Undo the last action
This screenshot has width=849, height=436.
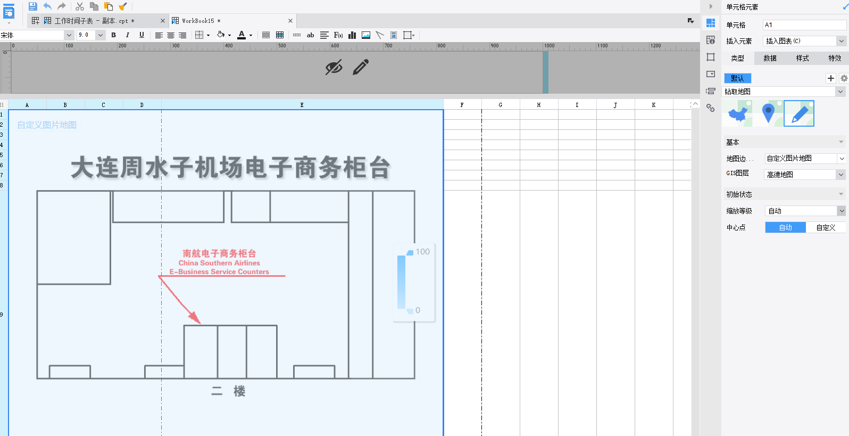(x=47, y=6)
